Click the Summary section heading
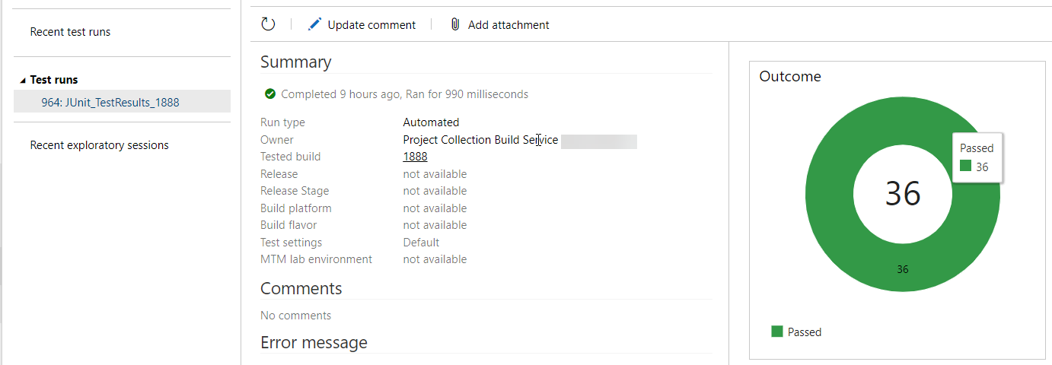 coord(295,62)
